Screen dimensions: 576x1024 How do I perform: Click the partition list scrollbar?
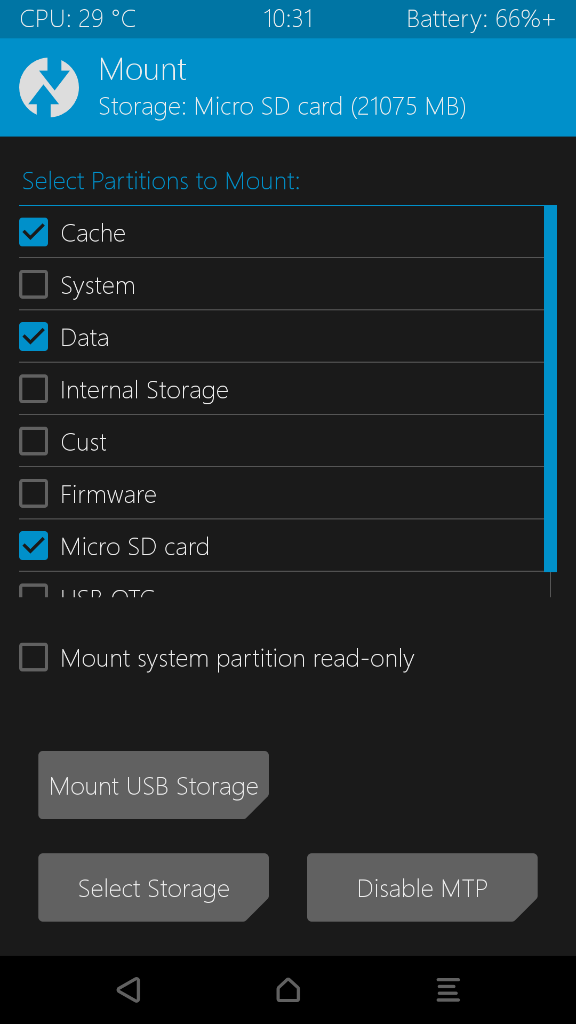[550, 388]
